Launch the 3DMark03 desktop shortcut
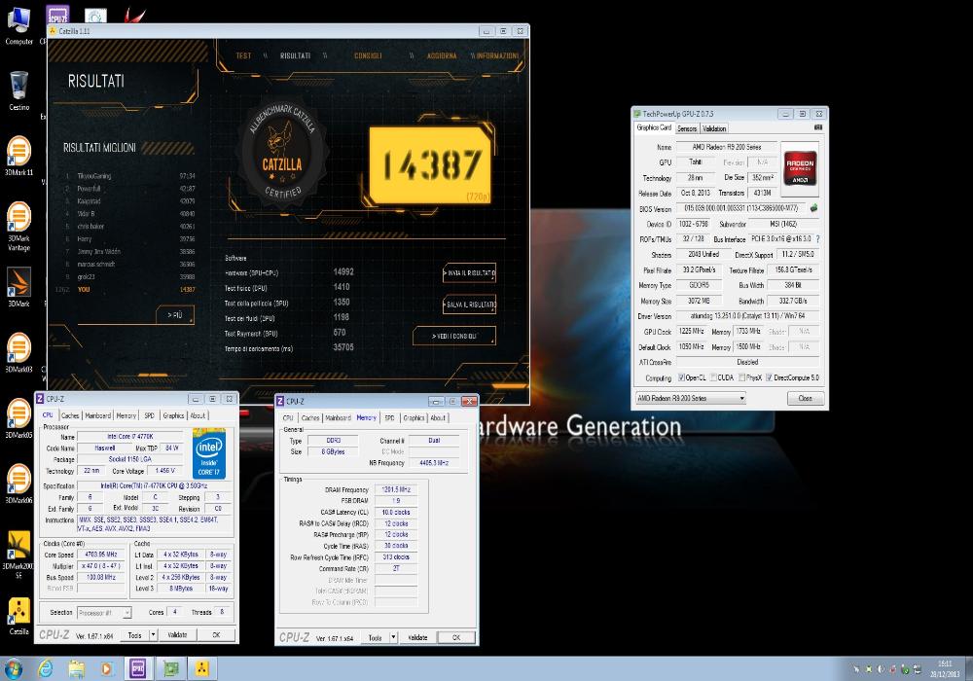The image size is (973, 681). [x=18, y=352]
